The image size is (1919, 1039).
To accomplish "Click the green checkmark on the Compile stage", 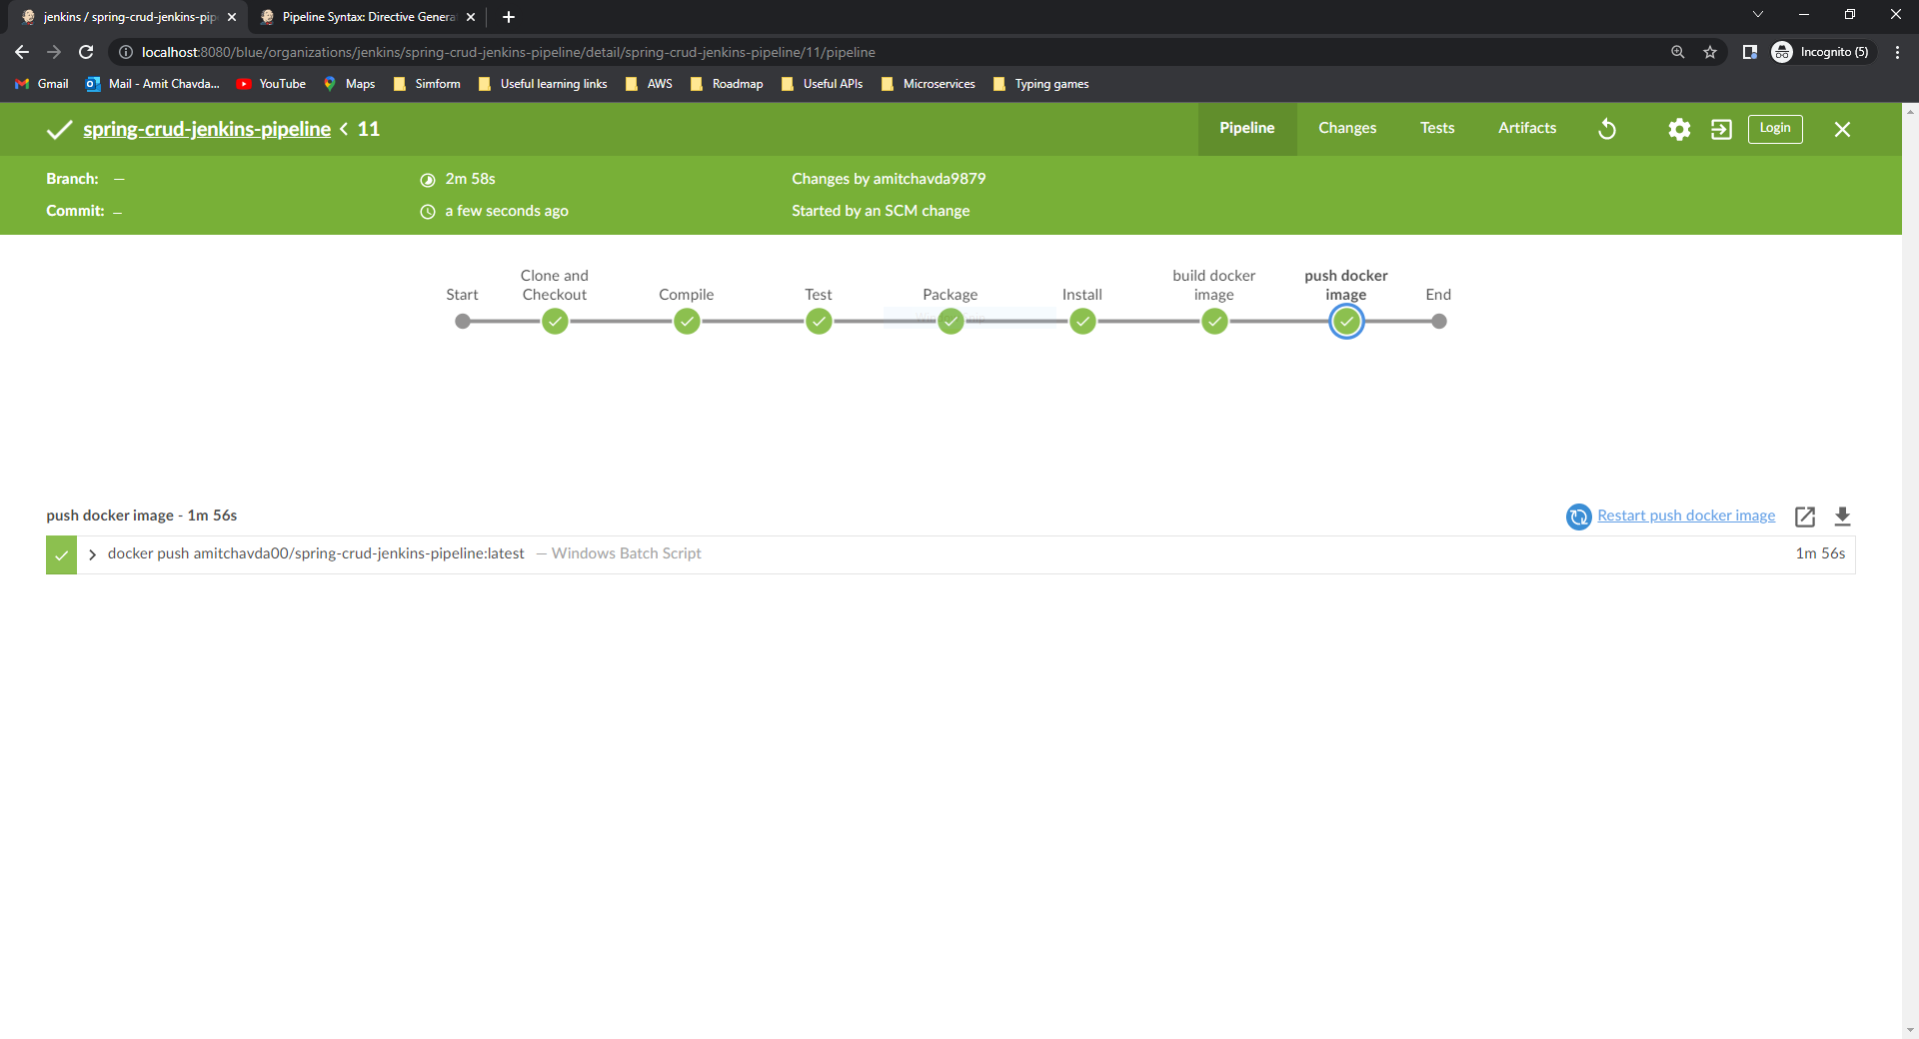I will coord(687,321).
